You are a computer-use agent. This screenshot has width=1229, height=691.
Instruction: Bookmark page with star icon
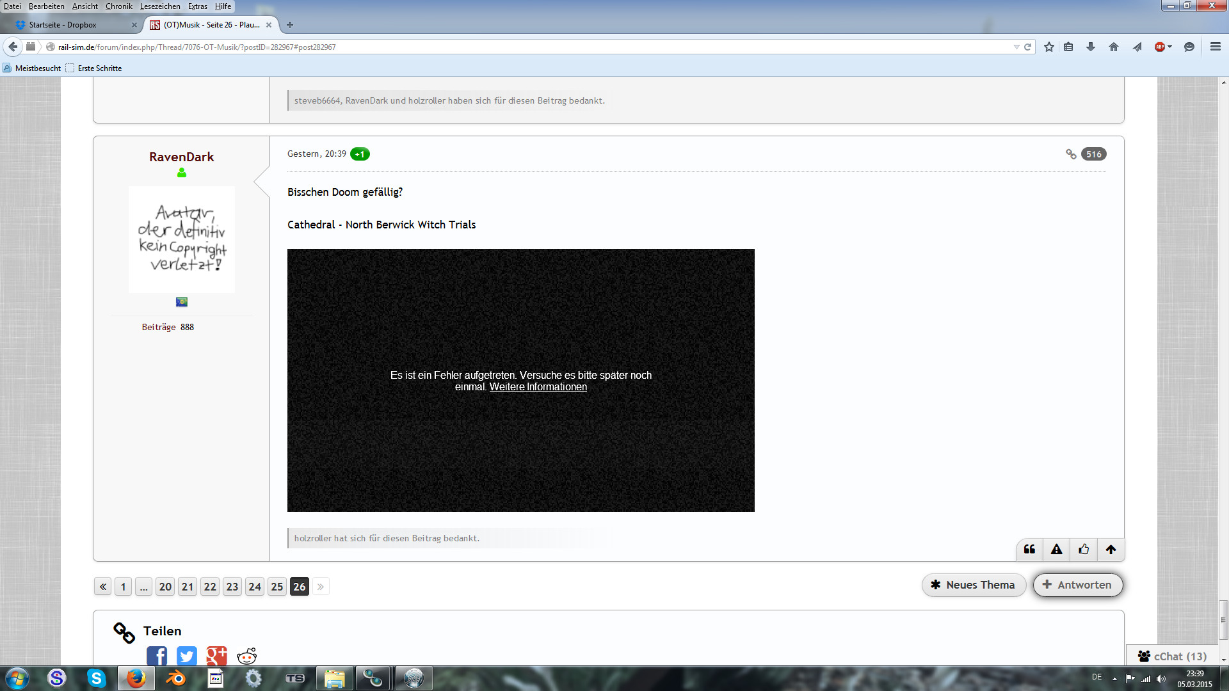pos(1048,47)
